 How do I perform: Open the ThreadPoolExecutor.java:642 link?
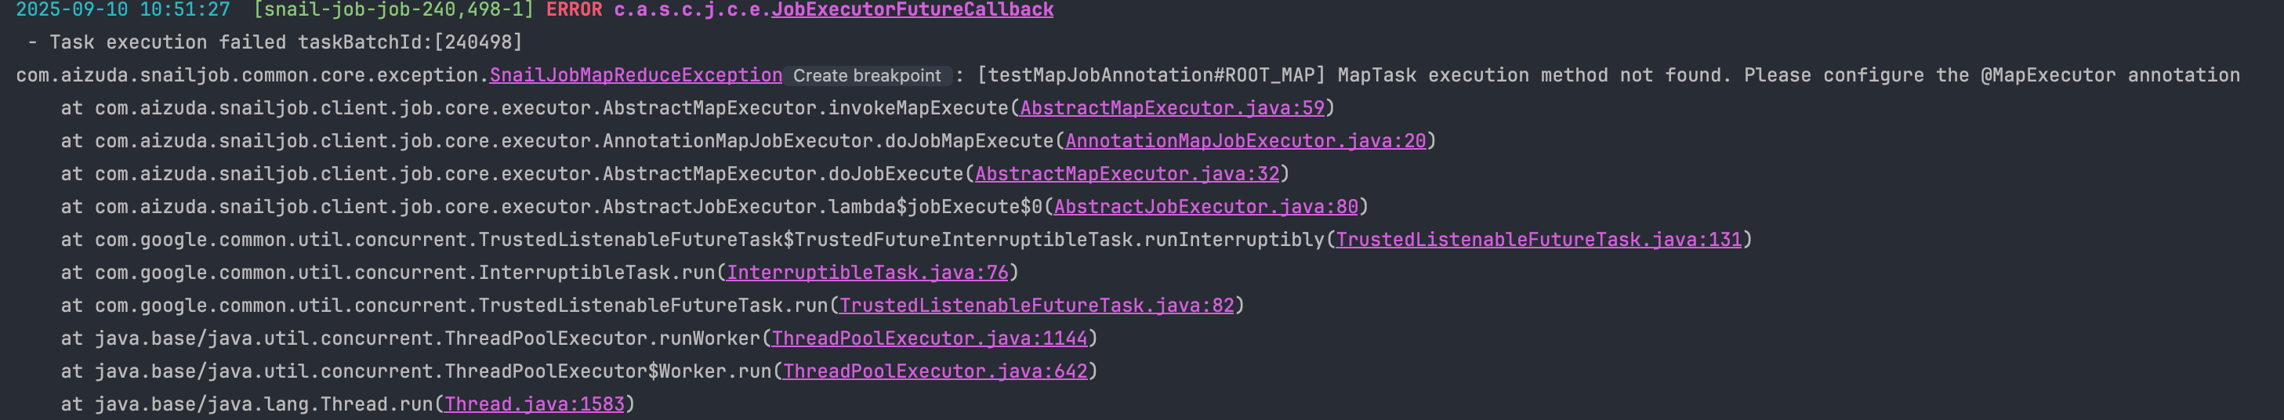click(934, 371)
